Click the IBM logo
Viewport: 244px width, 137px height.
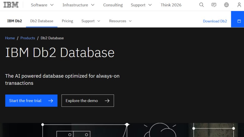click(x=11, y=5)
